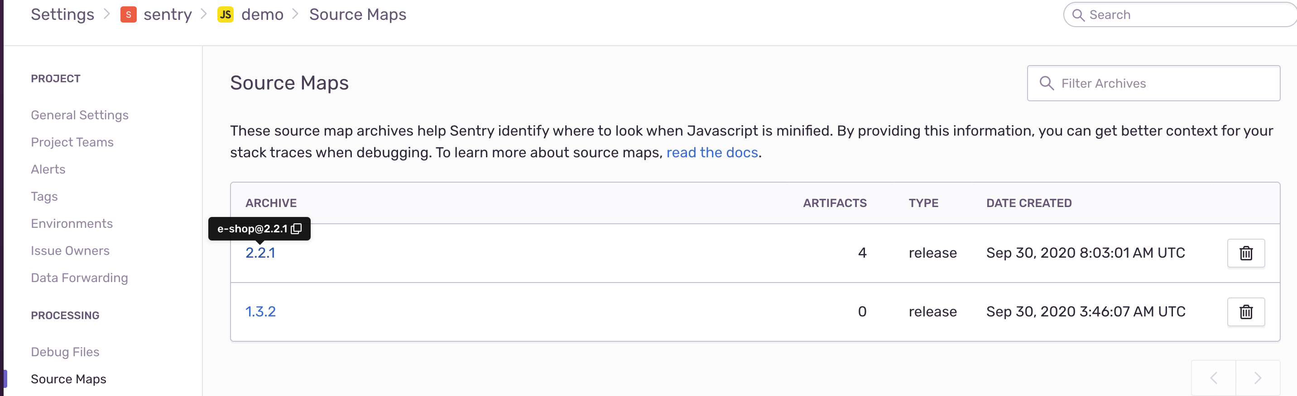Open Project Teams in the sidebar
Image resolution: width=1297 pixels, height=396 pixels.
(x=72, y=142)
